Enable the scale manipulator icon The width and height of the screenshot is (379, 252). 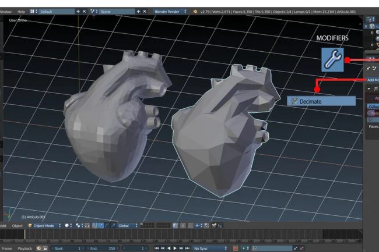click(x=113, y=226)
